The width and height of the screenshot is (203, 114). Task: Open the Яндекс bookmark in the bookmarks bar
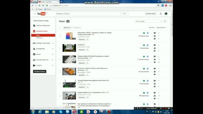39,9
